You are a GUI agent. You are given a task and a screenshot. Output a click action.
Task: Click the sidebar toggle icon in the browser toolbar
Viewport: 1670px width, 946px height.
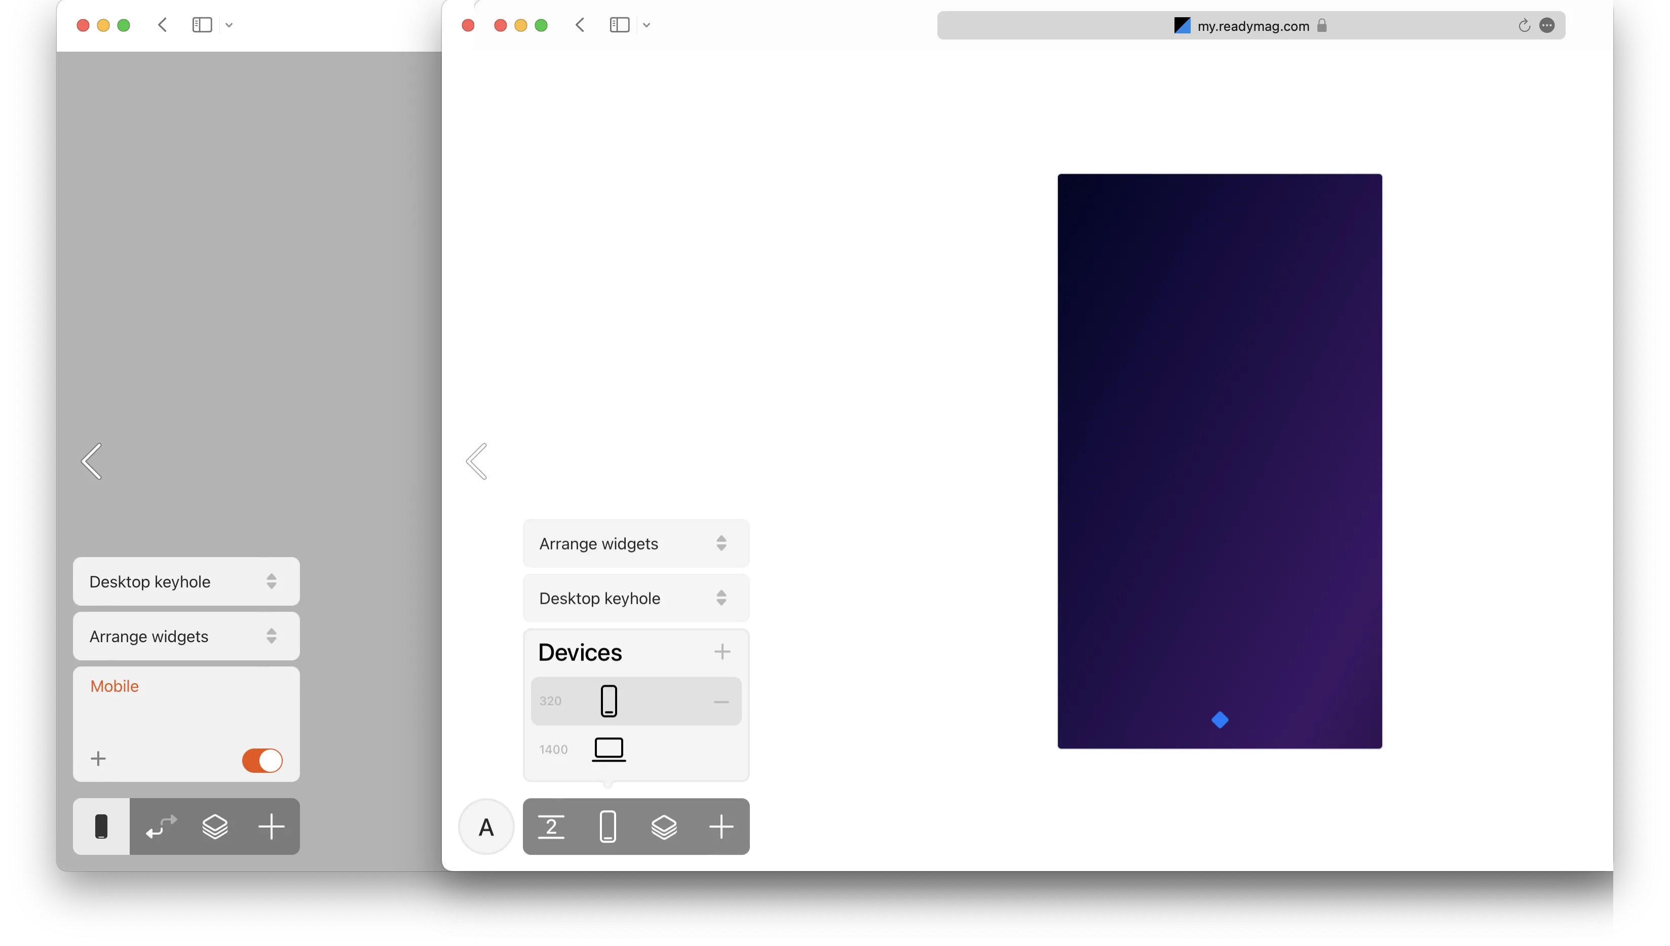coord(619,25)
